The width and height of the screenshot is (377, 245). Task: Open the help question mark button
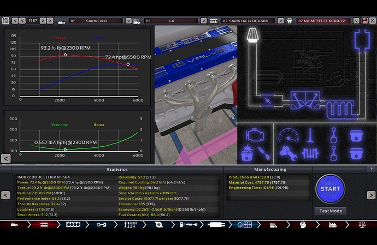372,169
